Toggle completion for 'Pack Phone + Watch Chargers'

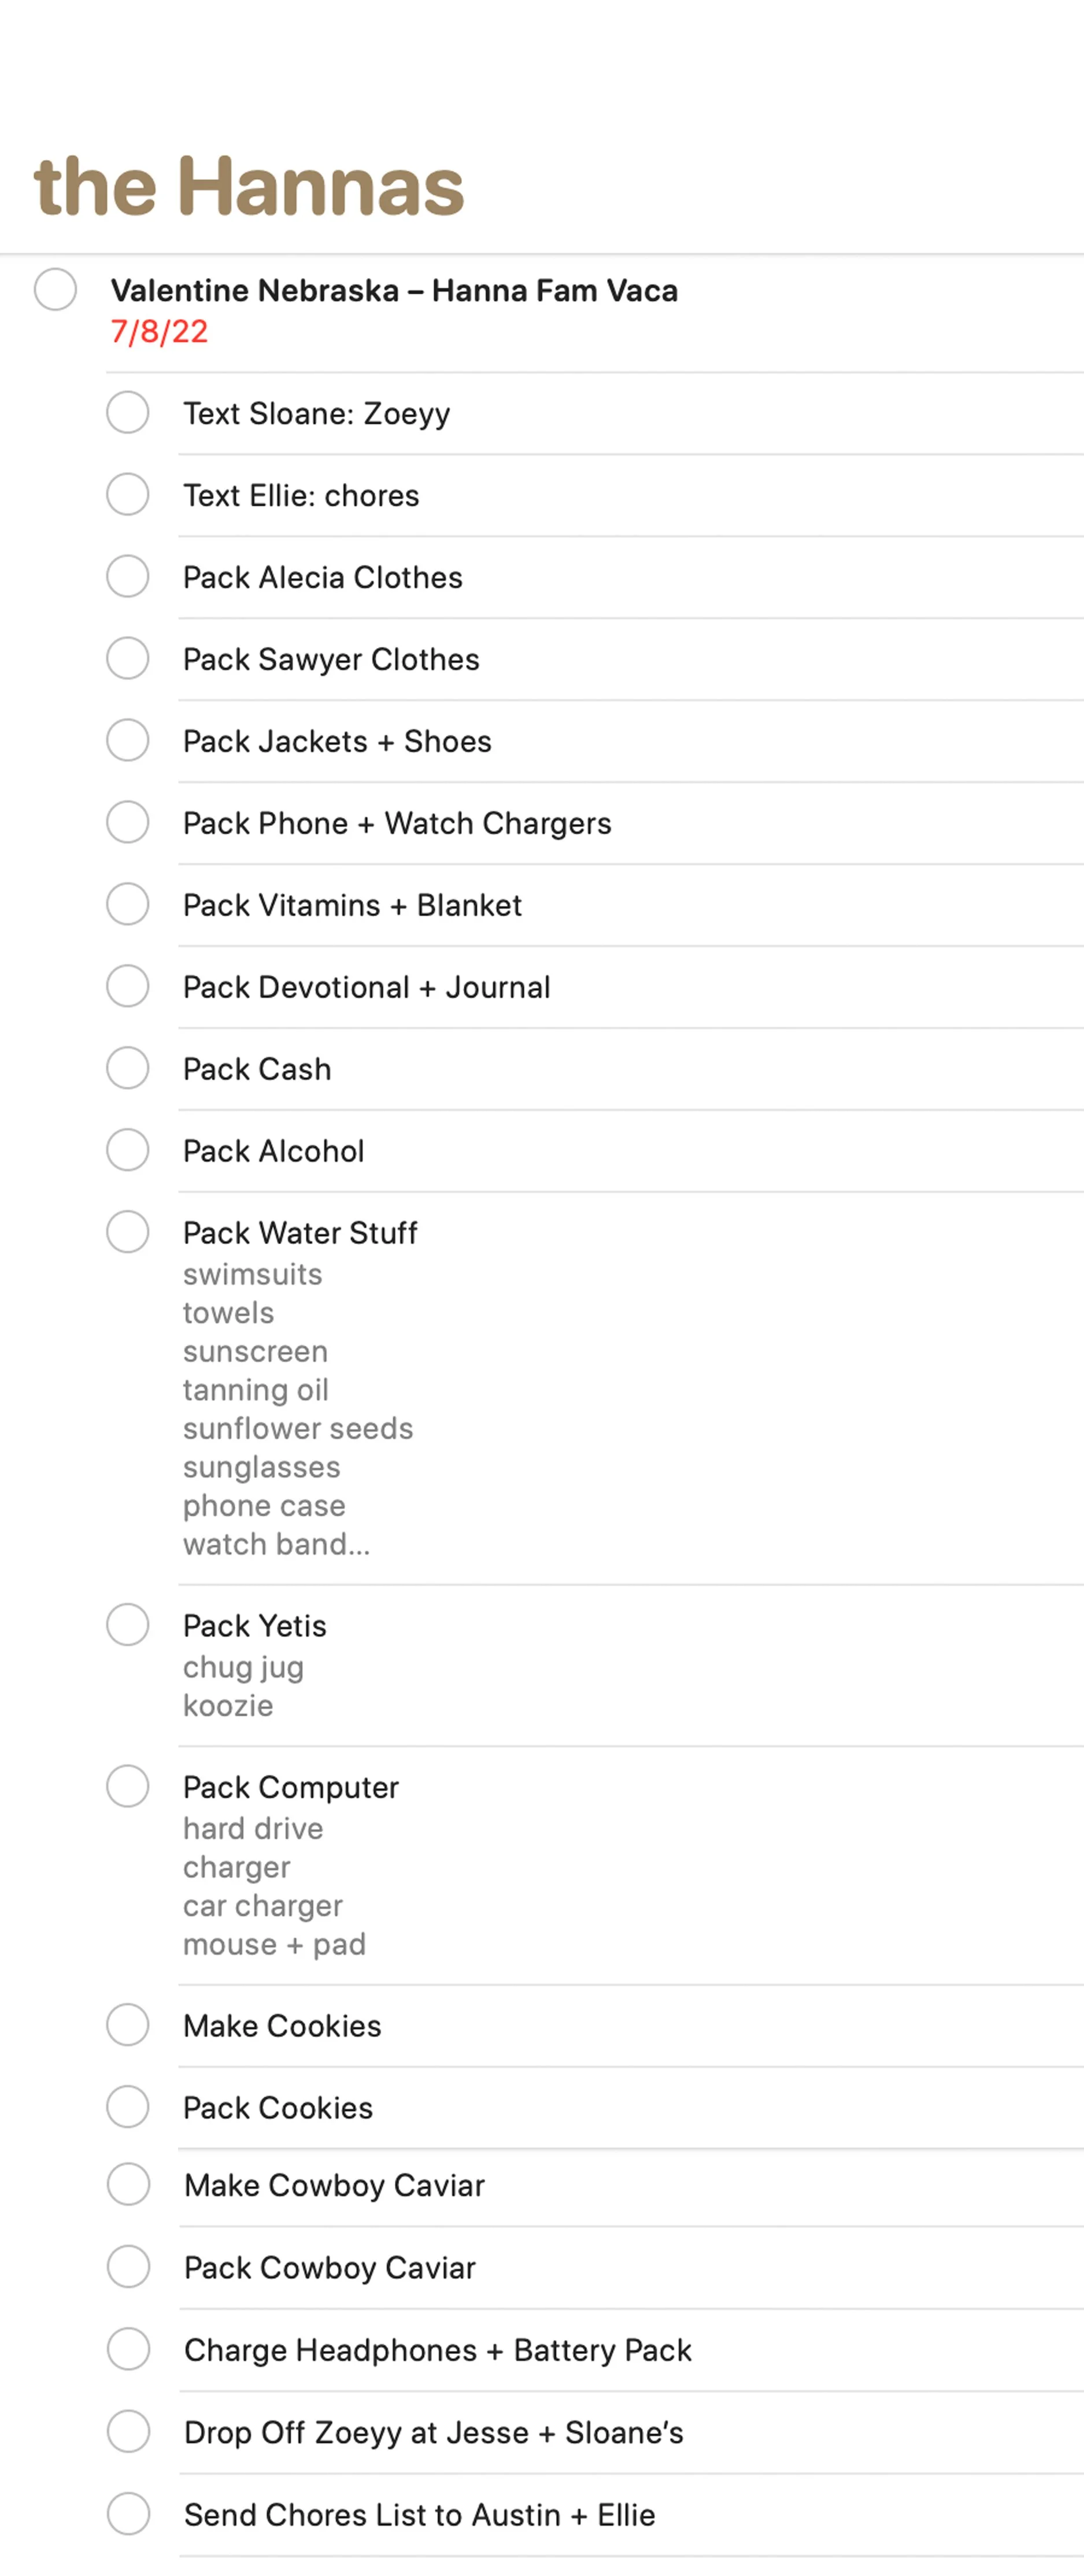tap(127, 822)
